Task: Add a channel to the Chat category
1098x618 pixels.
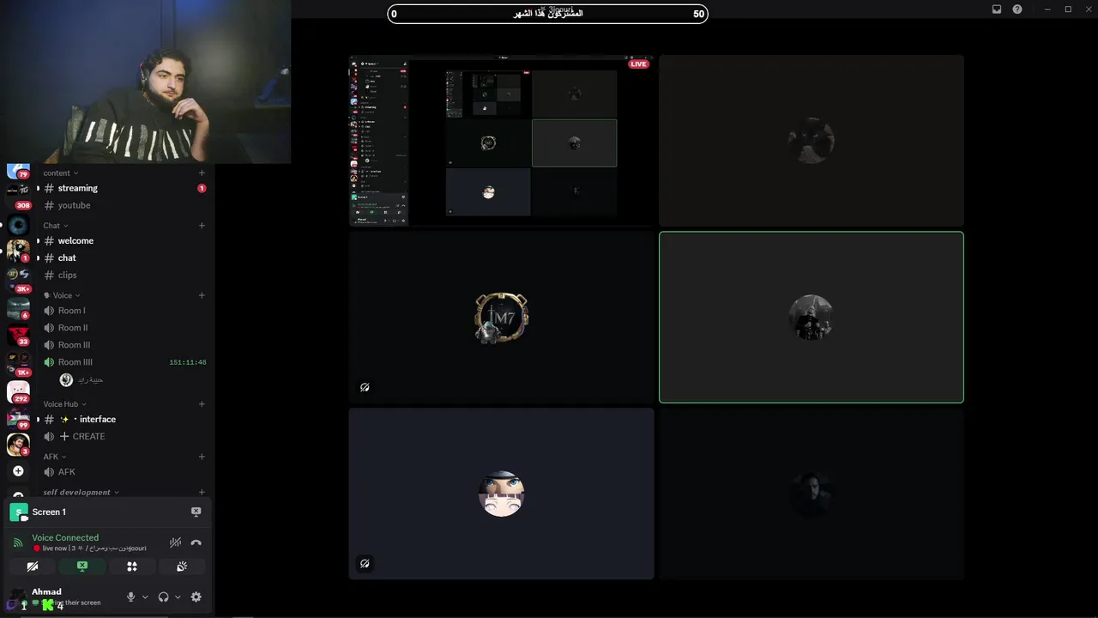Action: (x=202, y=225)
